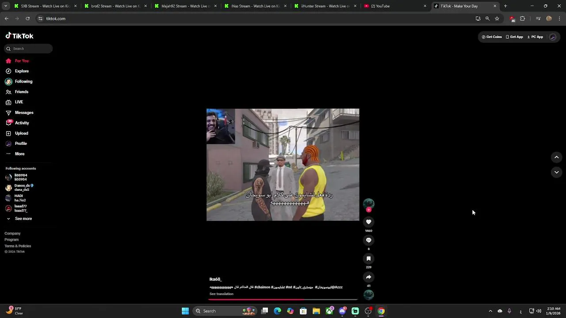Switch to Majah92 Stream tab
The height and width of the screenshot is (318, 566).
point(185,6)
